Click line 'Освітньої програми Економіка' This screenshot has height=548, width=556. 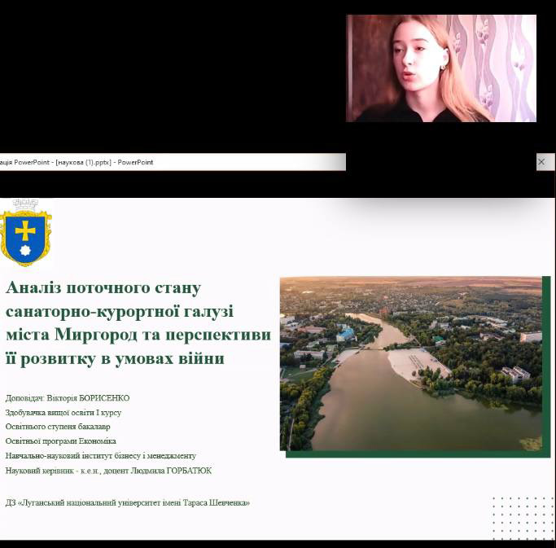coord(60,441)
